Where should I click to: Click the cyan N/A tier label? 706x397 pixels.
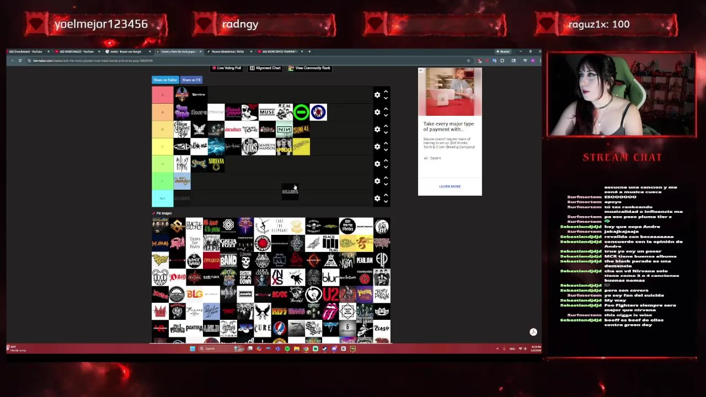click(162, 198)
